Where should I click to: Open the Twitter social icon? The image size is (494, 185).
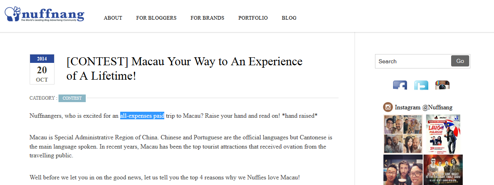pyautogui.click(x=421, y=85)
